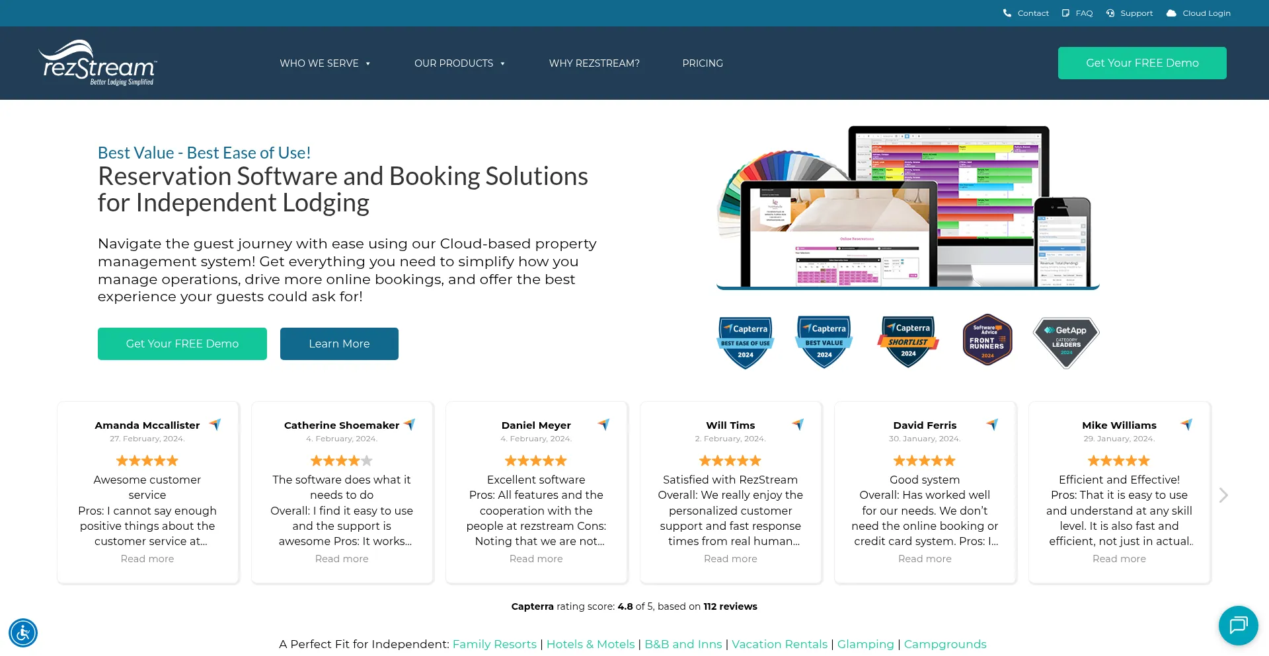This screenshot has width=1269, height=656.
Task: Click Capterra Best Ease of Use 2024 badge
Action: pos(746,342)
